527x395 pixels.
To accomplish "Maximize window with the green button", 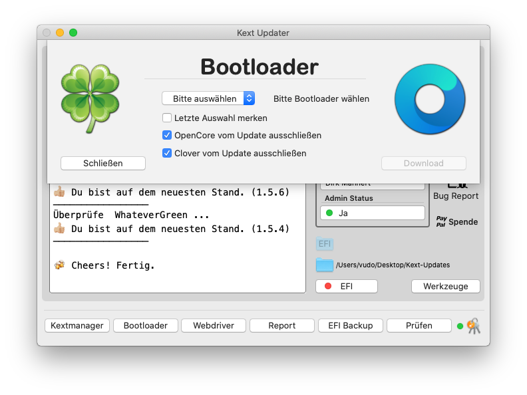I will point(73,33).
